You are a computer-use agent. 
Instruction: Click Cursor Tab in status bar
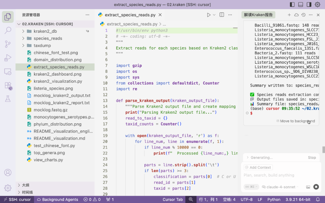172,199
